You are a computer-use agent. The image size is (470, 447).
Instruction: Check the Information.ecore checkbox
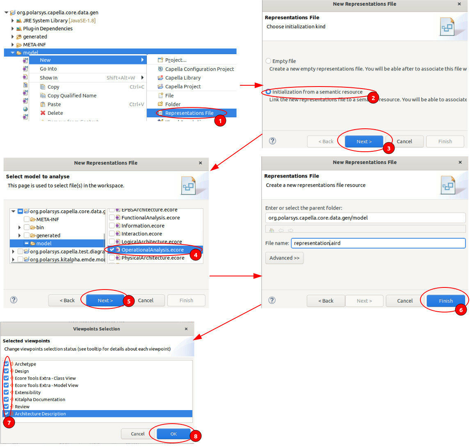[x=112, y=226]
